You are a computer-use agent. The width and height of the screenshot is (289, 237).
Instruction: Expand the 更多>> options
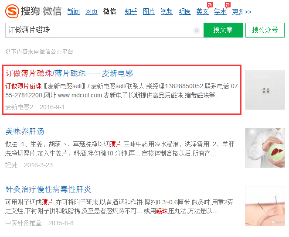(x=241, y=12)
